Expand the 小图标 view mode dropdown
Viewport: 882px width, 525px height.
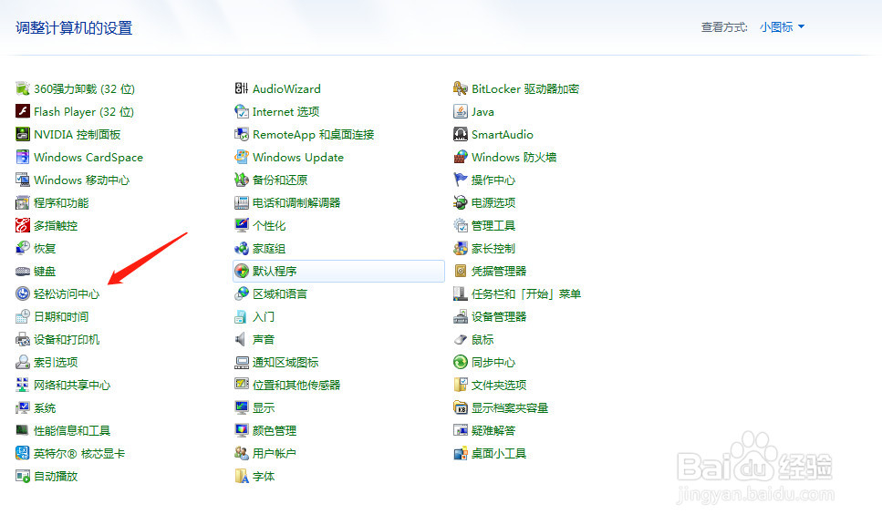pyautogui.click(x=782, y=27)
